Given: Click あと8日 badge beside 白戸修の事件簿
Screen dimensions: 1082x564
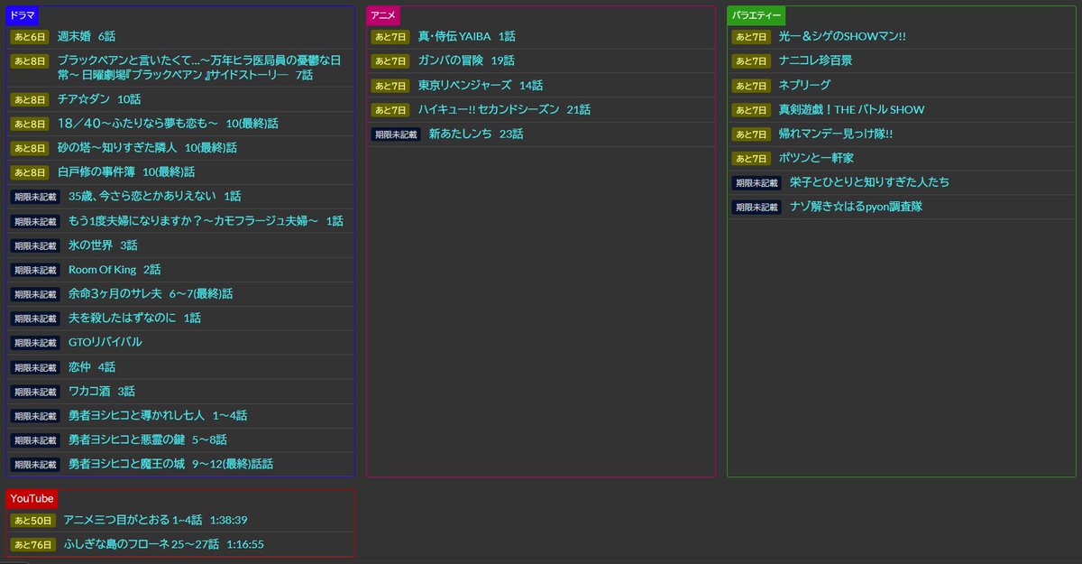Looking at the screenshot, I should click(30, 172).
